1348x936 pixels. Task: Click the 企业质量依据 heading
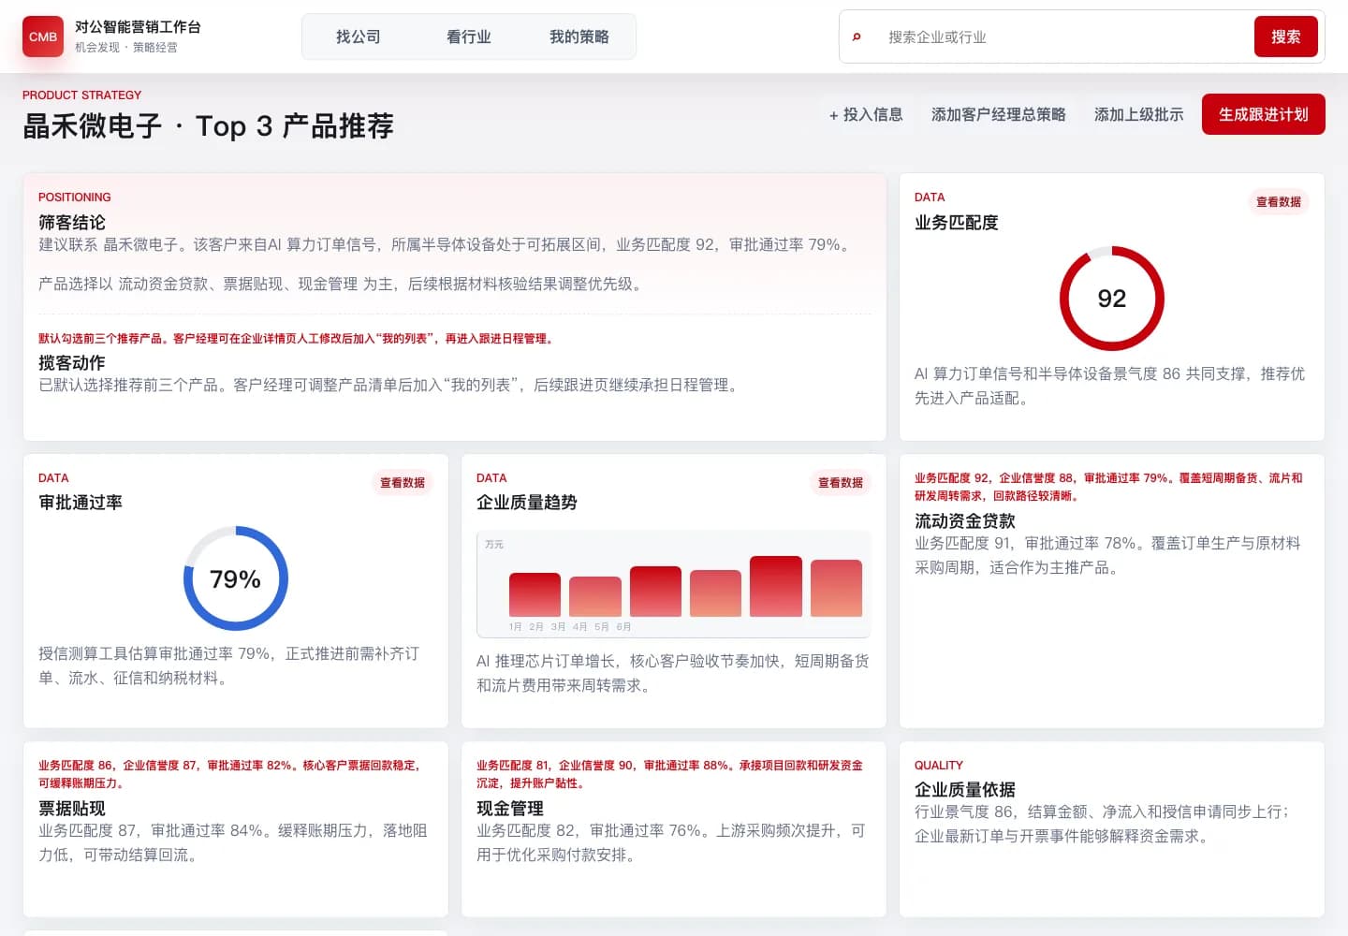(x=965, y=789)
